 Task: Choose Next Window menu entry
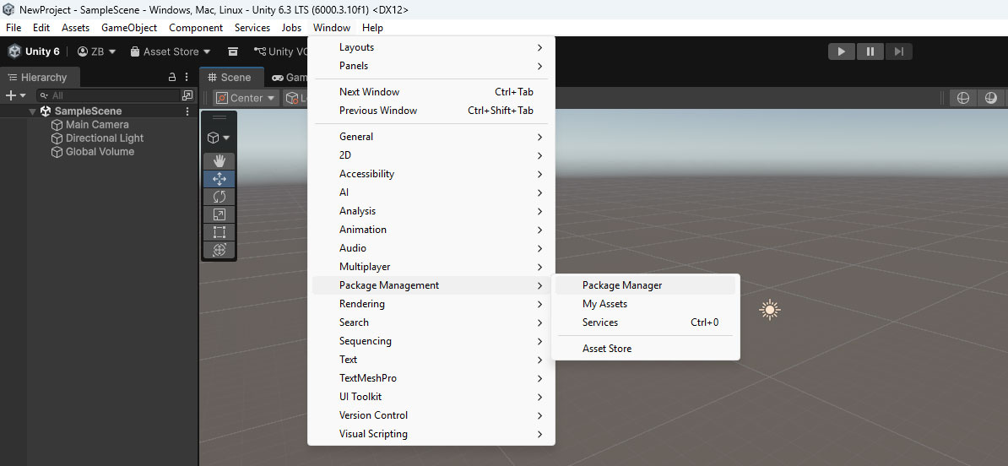click(x=431, y=92)
